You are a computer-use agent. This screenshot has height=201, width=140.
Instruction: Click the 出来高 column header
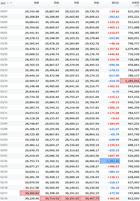135,3
